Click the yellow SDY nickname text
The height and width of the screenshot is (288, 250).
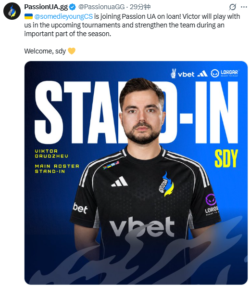point(226,158)
